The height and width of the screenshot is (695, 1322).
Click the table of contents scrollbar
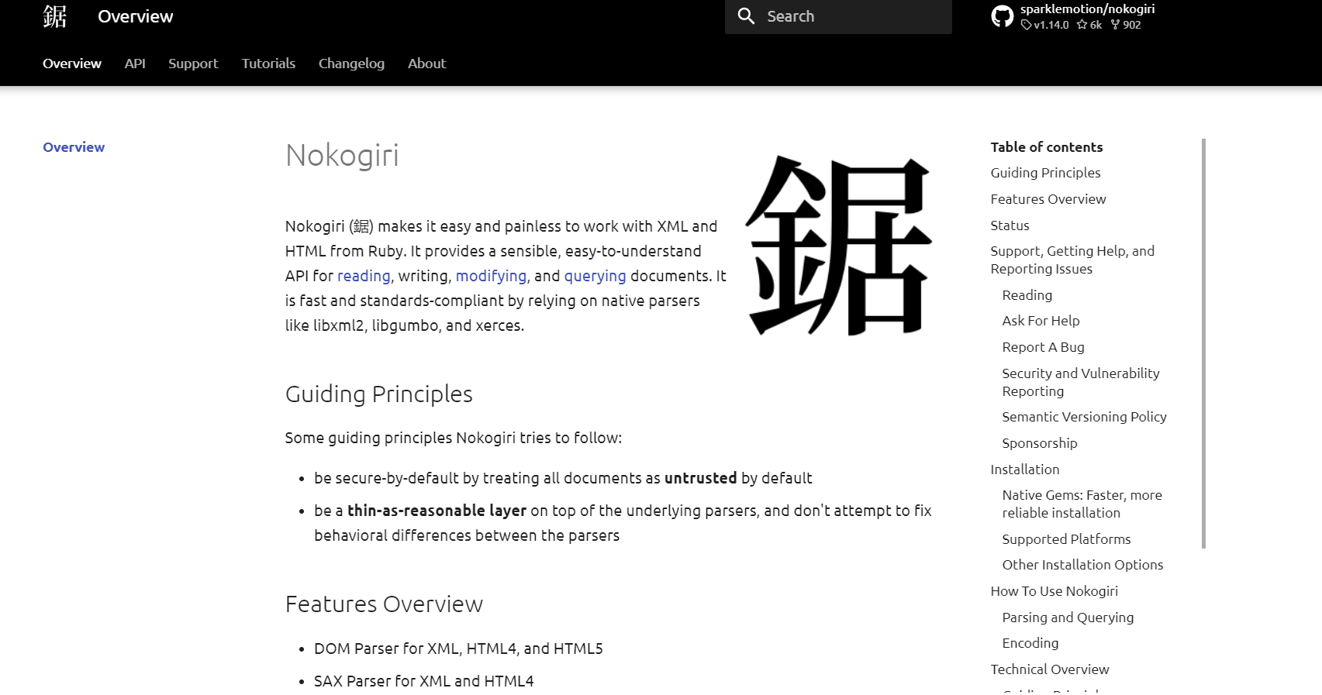point(1203,343)
